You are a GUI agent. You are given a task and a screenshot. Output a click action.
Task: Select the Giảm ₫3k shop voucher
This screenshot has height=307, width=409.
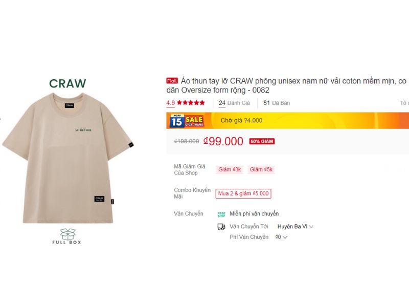[x=230, y=169]
